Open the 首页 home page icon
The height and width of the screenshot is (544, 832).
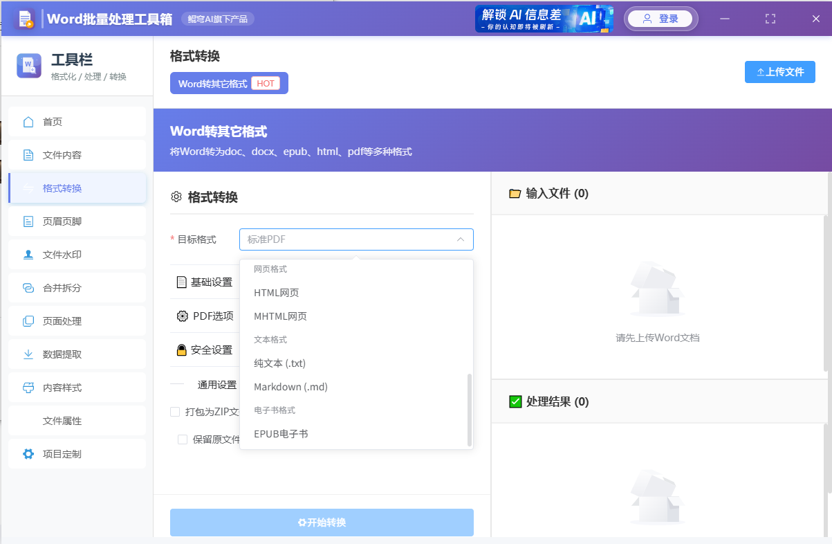point(28,121)
